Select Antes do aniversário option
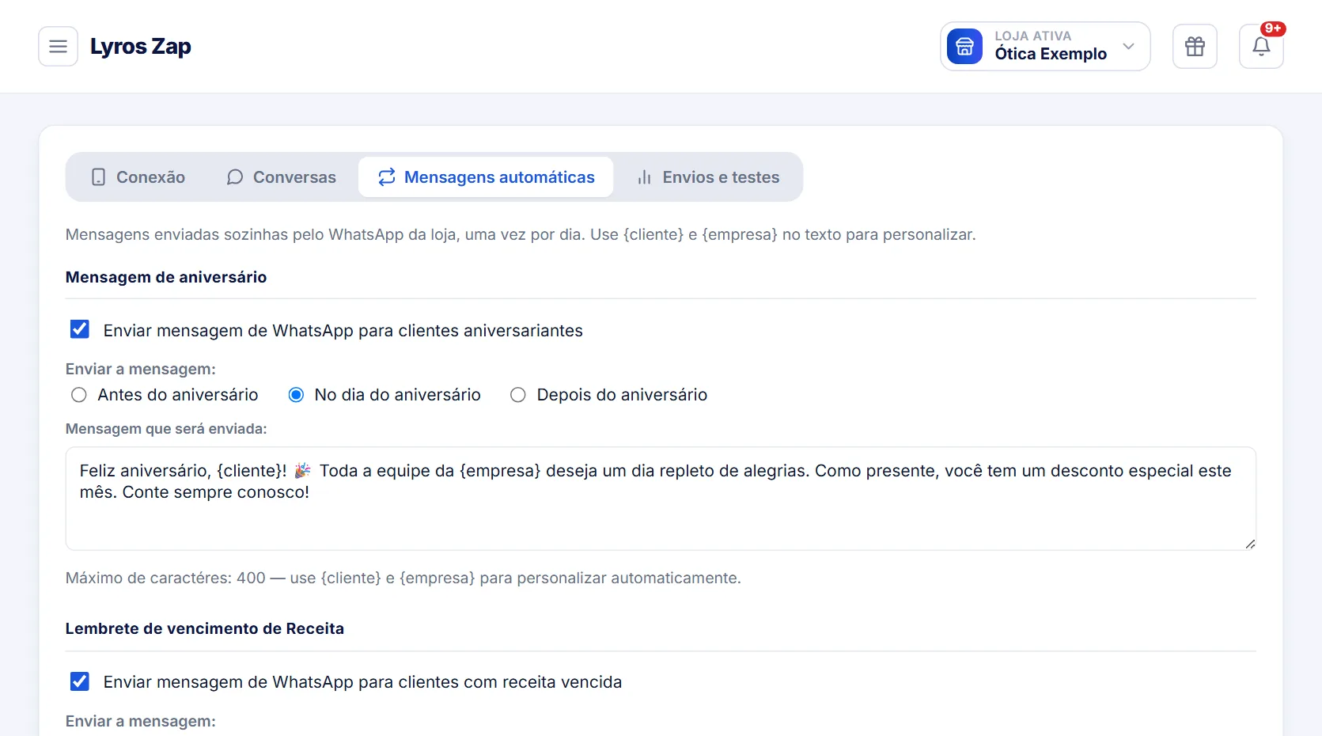 pos(79,395)
